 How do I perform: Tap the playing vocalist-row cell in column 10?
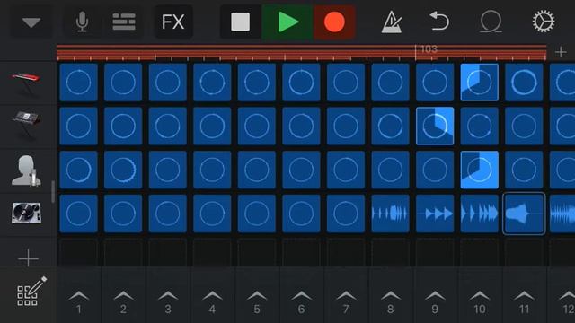(479, 170)
